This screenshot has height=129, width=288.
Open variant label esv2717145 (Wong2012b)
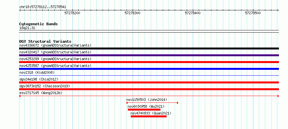41,93
